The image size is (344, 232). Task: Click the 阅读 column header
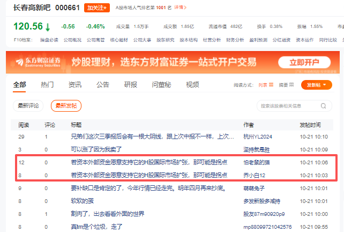click(24, 125)
